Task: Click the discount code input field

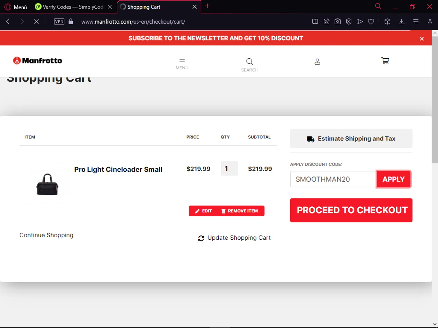Action: [333, 179]
